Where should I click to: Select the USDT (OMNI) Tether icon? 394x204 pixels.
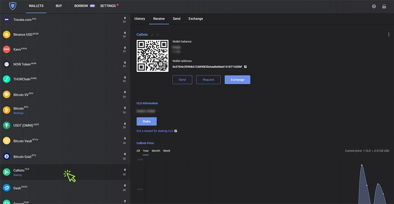tap(7, 125)
